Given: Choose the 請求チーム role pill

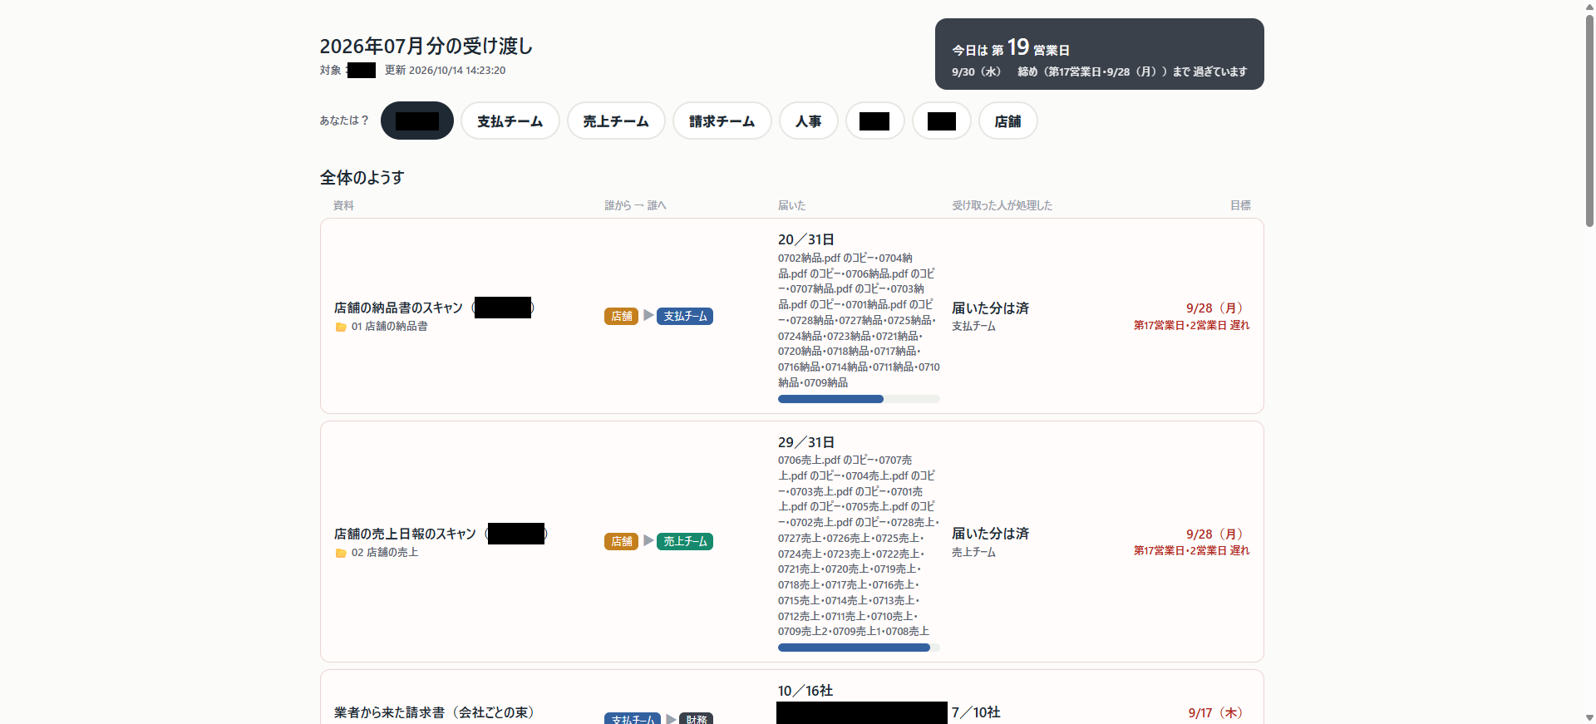Looking at the screenshot, I should [x=722, y=121].
